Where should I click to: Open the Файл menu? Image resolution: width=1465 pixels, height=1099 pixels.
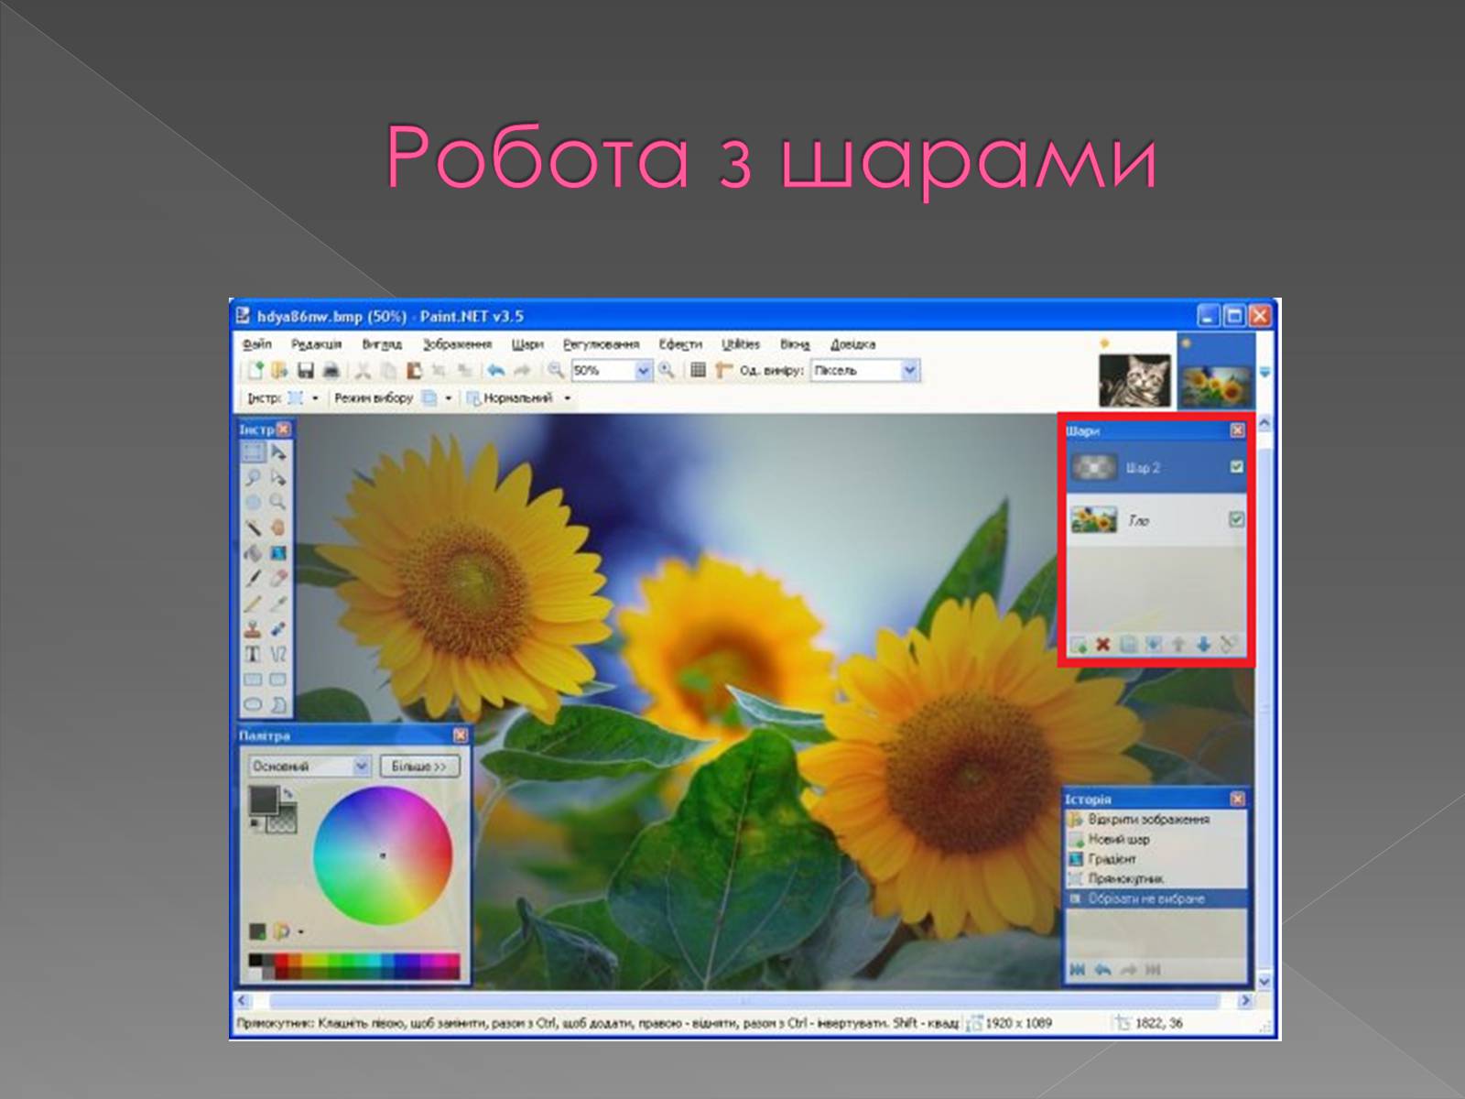[257, 344]
